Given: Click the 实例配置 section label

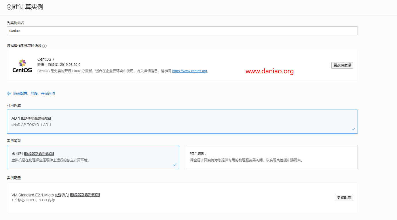Looking at the screenshot, I should pos(14,178).
